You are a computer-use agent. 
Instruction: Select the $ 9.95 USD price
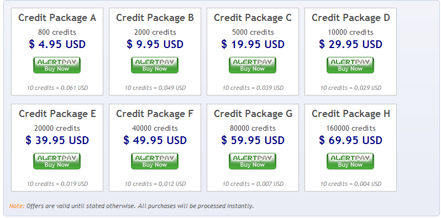coord(155,44)
